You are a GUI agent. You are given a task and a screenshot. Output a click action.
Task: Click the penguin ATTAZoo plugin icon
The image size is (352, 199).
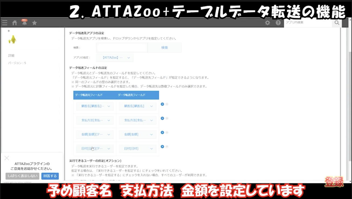click(12, 39)
